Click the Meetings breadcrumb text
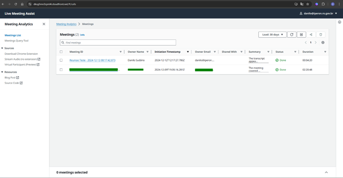Image resolution: width=343 pixels, height=178 pixels. pos(88,24)
